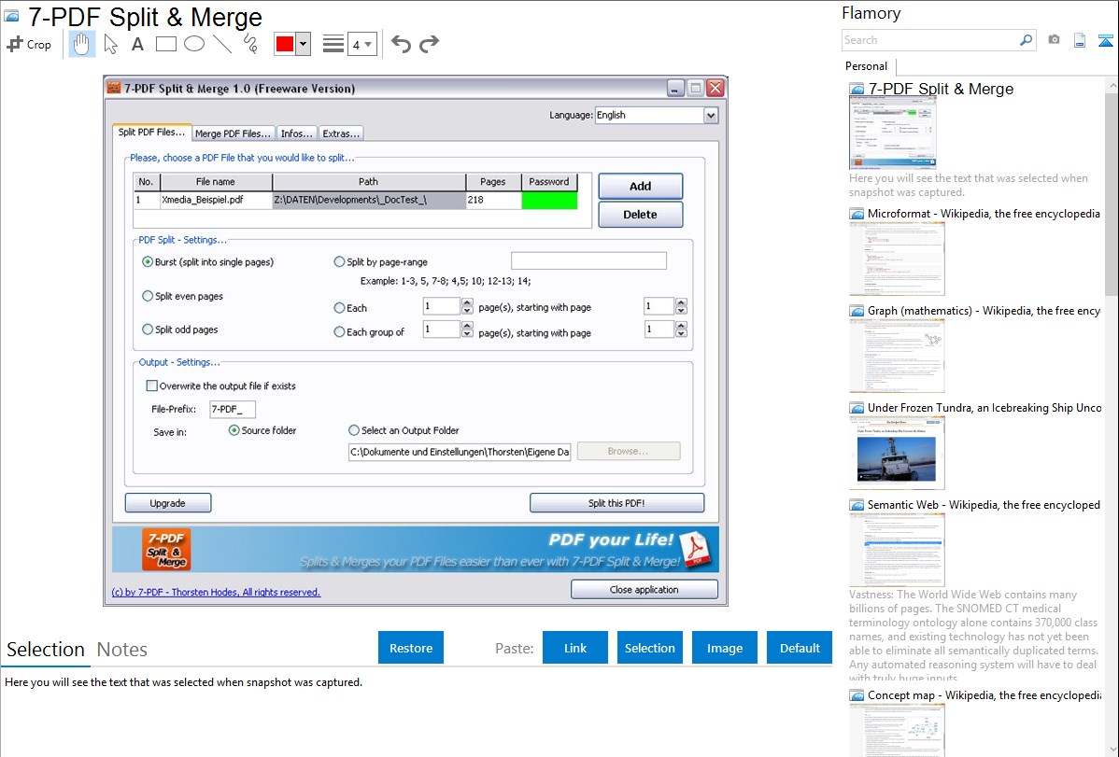Select Each group of option

pyautogui.click(x=369, y=331)
